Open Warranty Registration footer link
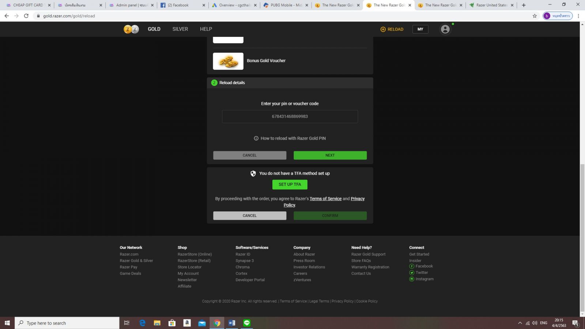Image resolution: width=585 pixels, height=329 pixels. (370, 267)
